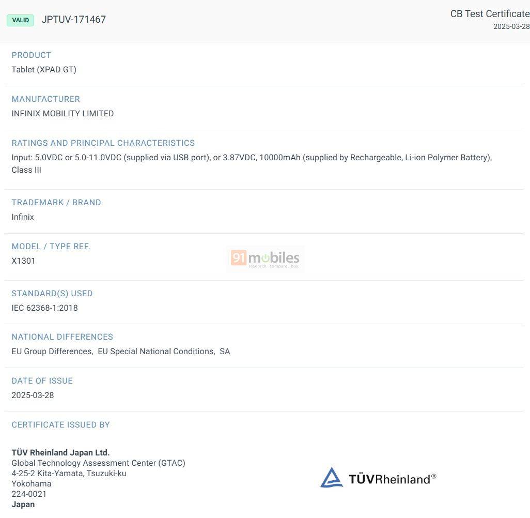Click the MANUFACTURER section label
The image size is (530, 518).
46,99
